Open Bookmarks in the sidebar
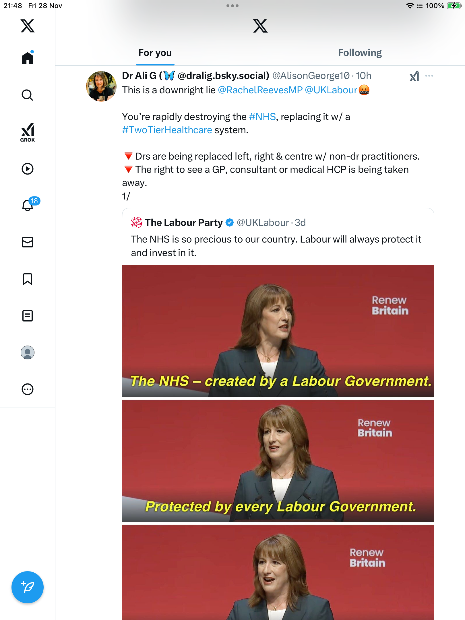465x620 pixels. click(x=28, y=279)
